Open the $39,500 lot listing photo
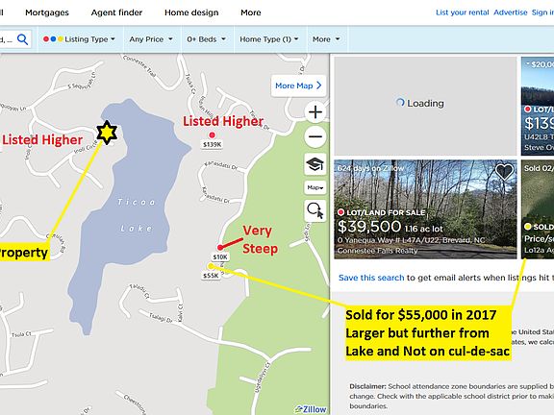Screen dimensions: 554x415 coord(425,209)
